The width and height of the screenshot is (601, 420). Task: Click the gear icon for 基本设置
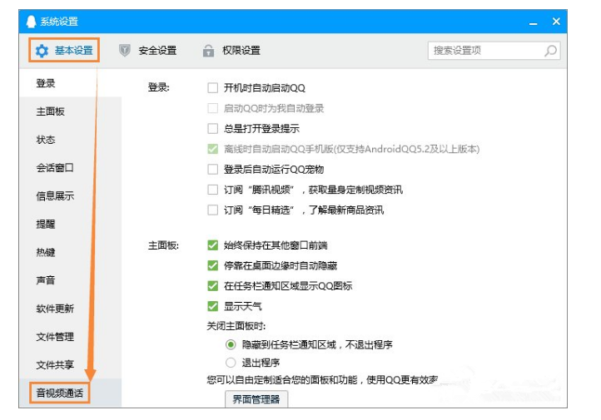tap(42, 51)
